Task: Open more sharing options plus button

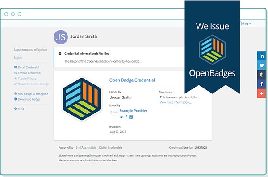Action: pyautogui.click(x=261, y=93)
